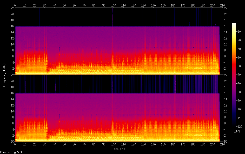
Task: Click the 16 kHz label on upper channel's left axis
Action: [x=12, y=26]
